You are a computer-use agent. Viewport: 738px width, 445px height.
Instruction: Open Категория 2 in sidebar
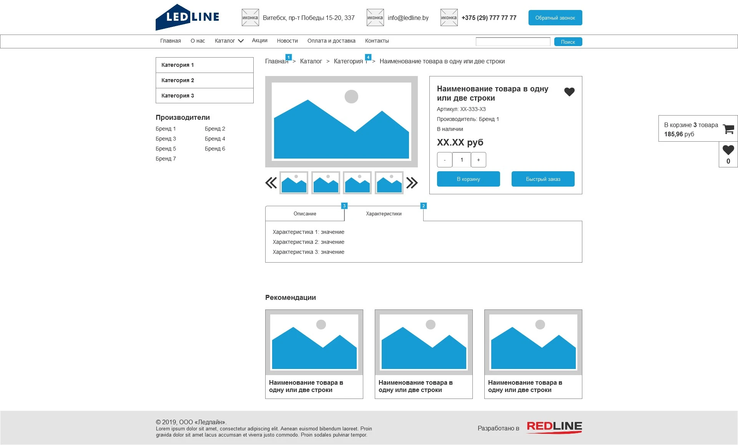(x=204, y=80)
